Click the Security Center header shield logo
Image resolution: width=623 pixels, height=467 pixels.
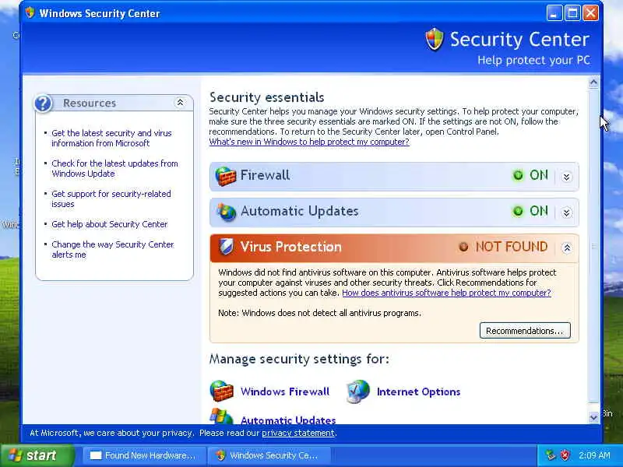coord(435,40)
